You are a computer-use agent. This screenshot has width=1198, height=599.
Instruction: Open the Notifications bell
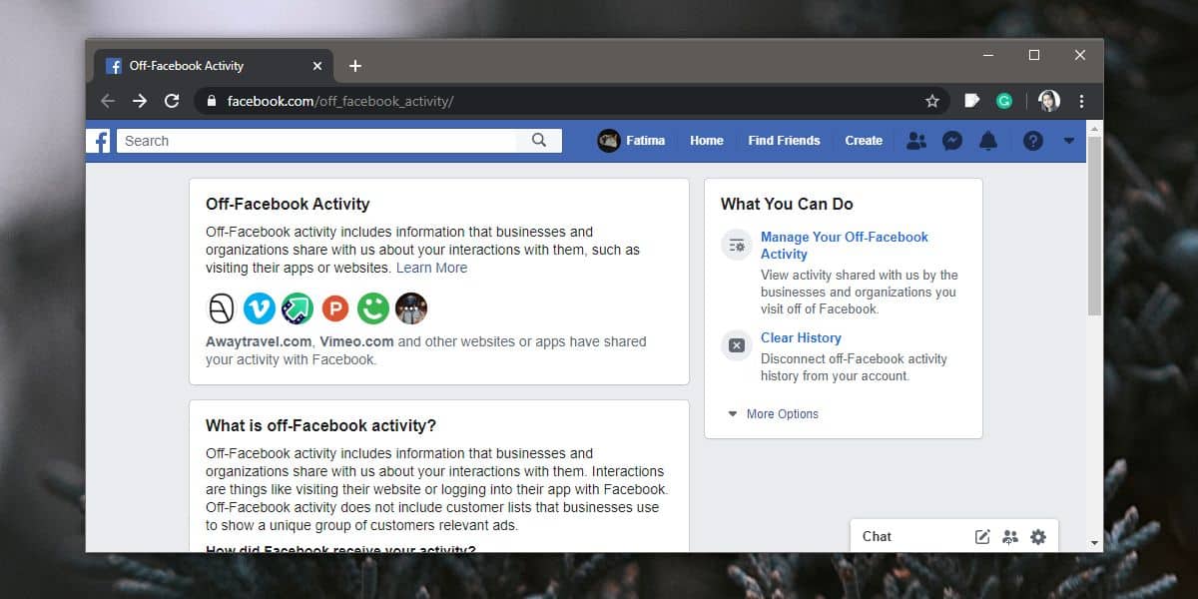[x=988, y=141]
